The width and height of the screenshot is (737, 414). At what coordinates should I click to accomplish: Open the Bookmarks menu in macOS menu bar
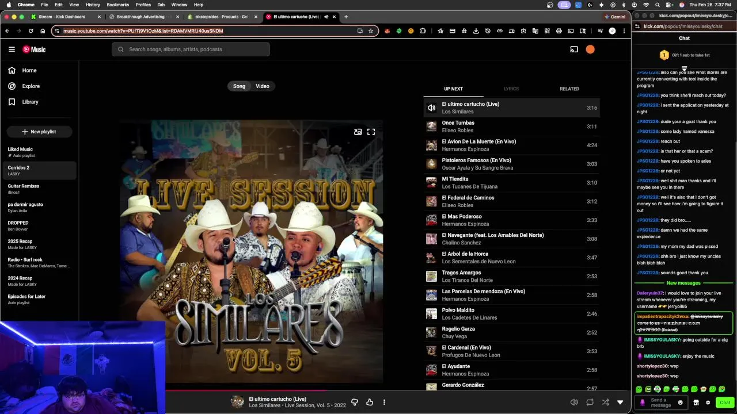[117, 5]
